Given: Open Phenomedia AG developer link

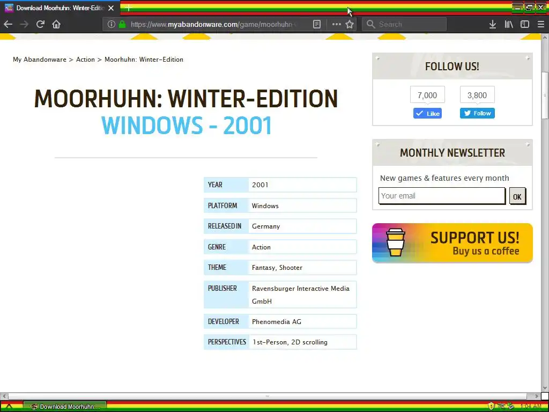Looking at the screenshot, I should coord(276,322).
